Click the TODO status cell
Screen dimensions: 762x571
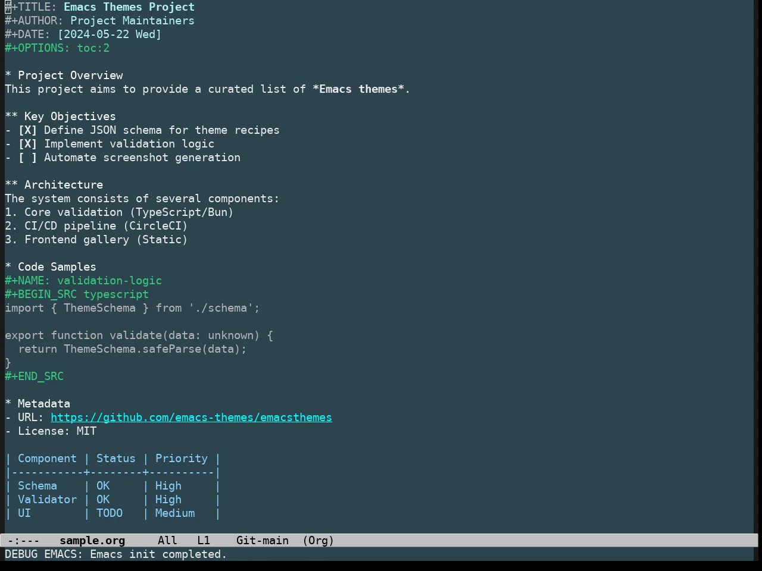(110, 513)
